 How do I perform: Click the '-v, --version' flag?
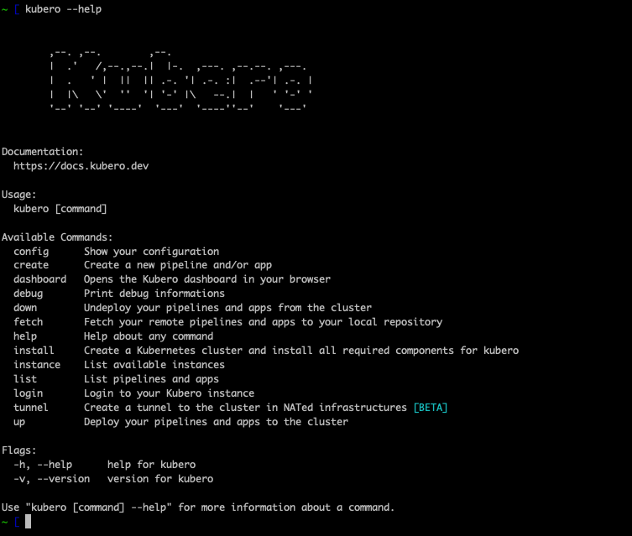tap(51, 479)
